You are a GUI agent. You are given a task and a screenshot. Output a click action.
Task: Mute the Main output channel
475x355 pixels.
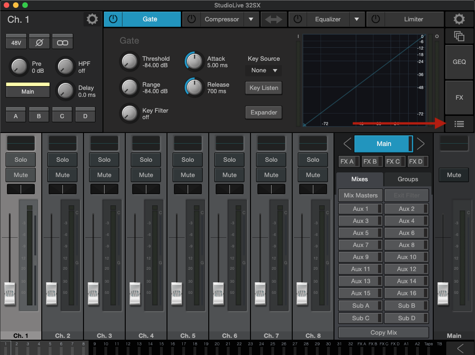tap(454, 175)
